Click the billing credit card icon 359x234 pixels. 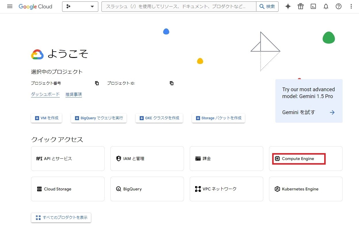pyautogui.click(x=198, y=159)
